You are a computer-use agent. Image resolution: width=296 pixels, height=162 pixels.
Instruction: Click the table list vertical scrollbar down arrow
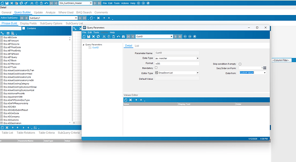click(x=69, y=123)
